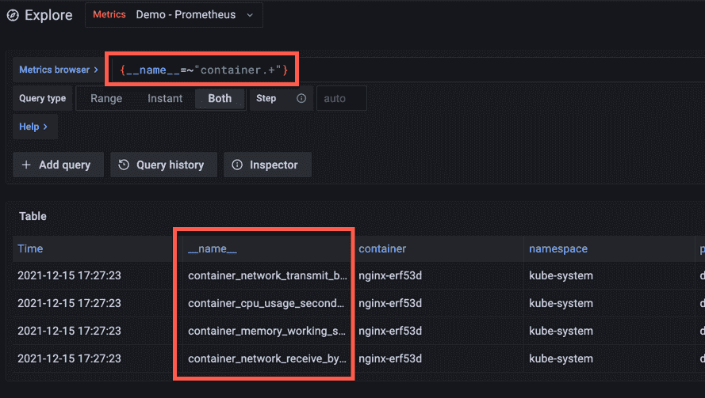This screenshot has width=705, height=398.
Task: Click the Help chevron arrow
Action: [45, 127]
